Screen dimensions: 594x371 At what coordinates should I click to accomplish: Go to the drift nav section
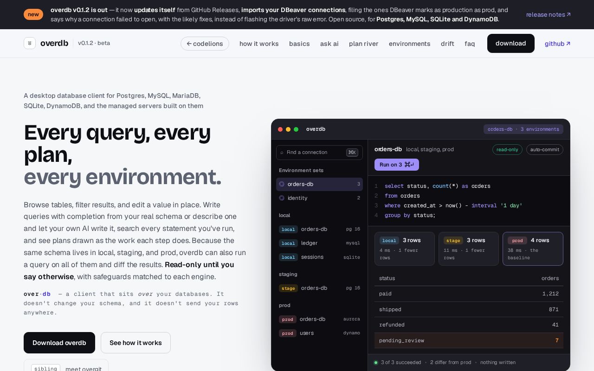coord(447,44)
